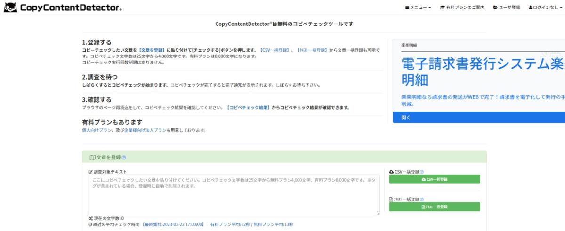Open the 【コピペチェック結果】 link
Viewport: 565px width, 231px height.
(248, 108)
